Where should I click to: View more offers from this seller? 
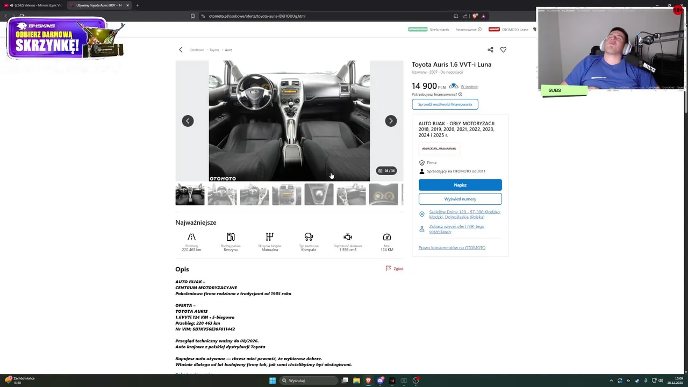[456, 229]
